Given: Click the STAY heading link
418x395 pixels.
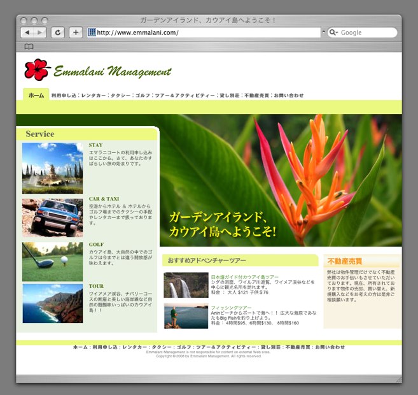Looking at the screenshot, I should (x=95, y=145).
